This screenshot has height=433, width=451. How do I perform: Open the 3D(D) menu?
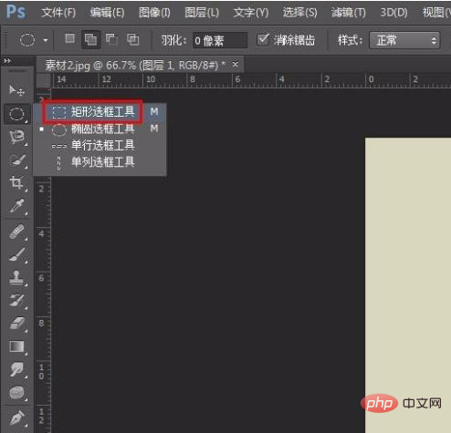393,13
